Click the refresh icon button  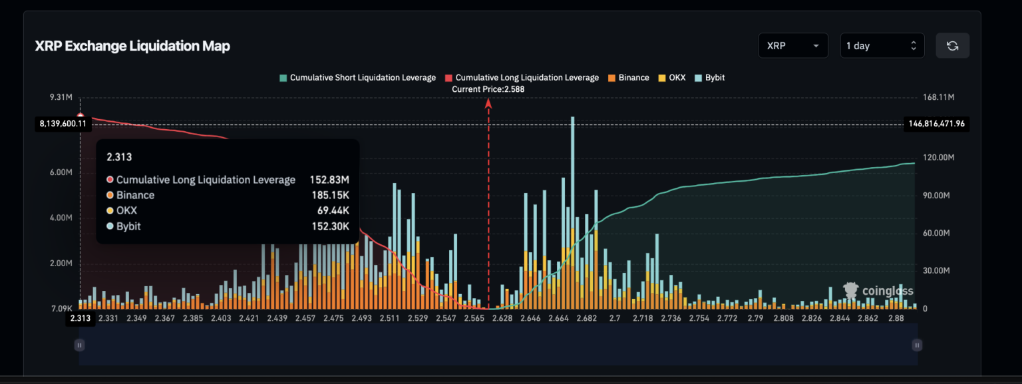click(x=952, y=46)
